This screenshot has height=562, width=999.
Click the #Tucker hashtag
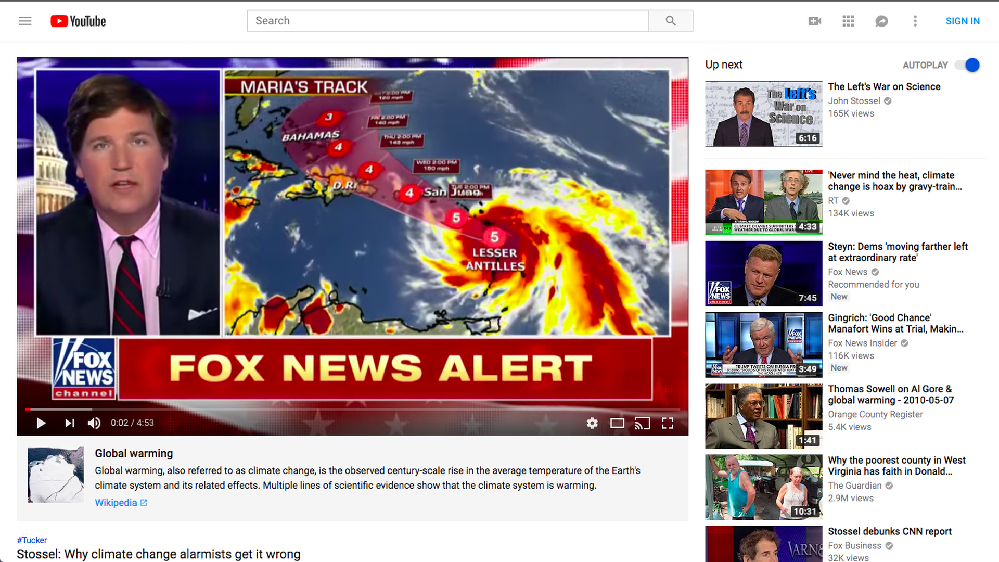pyautogui.click(x=32, y=540)
